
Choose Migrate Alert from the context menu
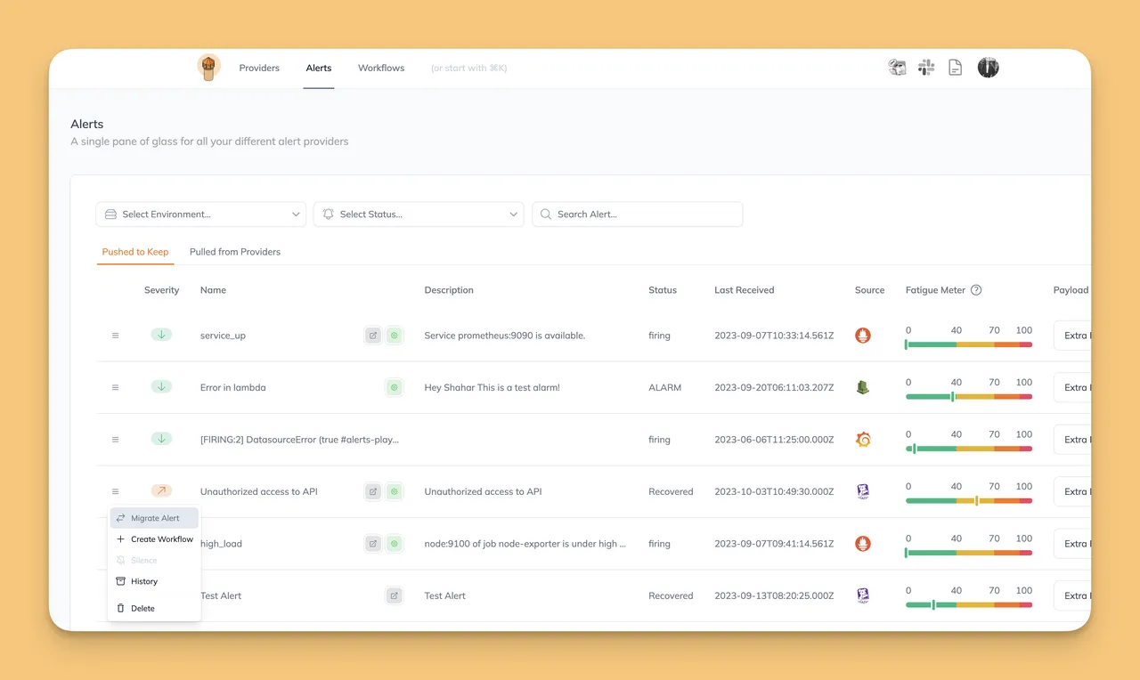tap(154, 518)
